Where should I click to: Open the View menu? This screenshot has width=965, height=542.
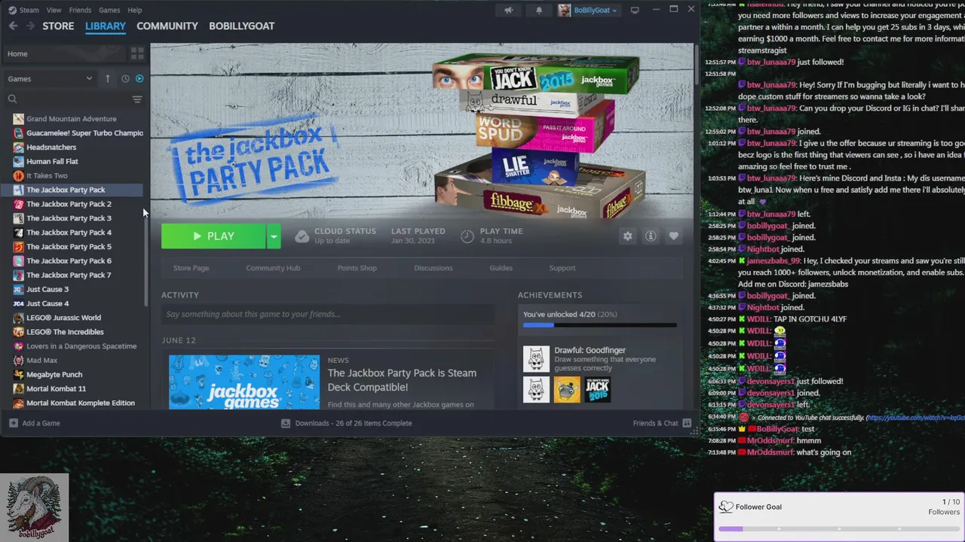(54, 10)
